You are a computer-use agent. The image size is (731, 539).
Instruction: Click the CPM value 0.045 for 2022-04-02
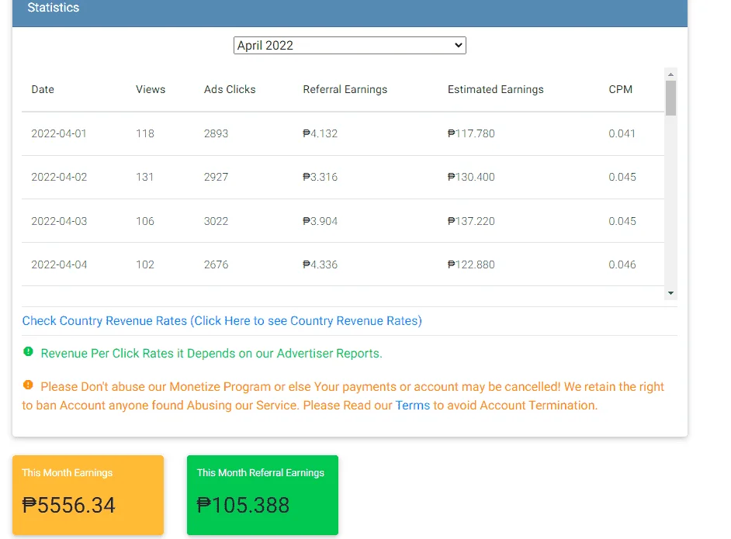coord(622,177)
